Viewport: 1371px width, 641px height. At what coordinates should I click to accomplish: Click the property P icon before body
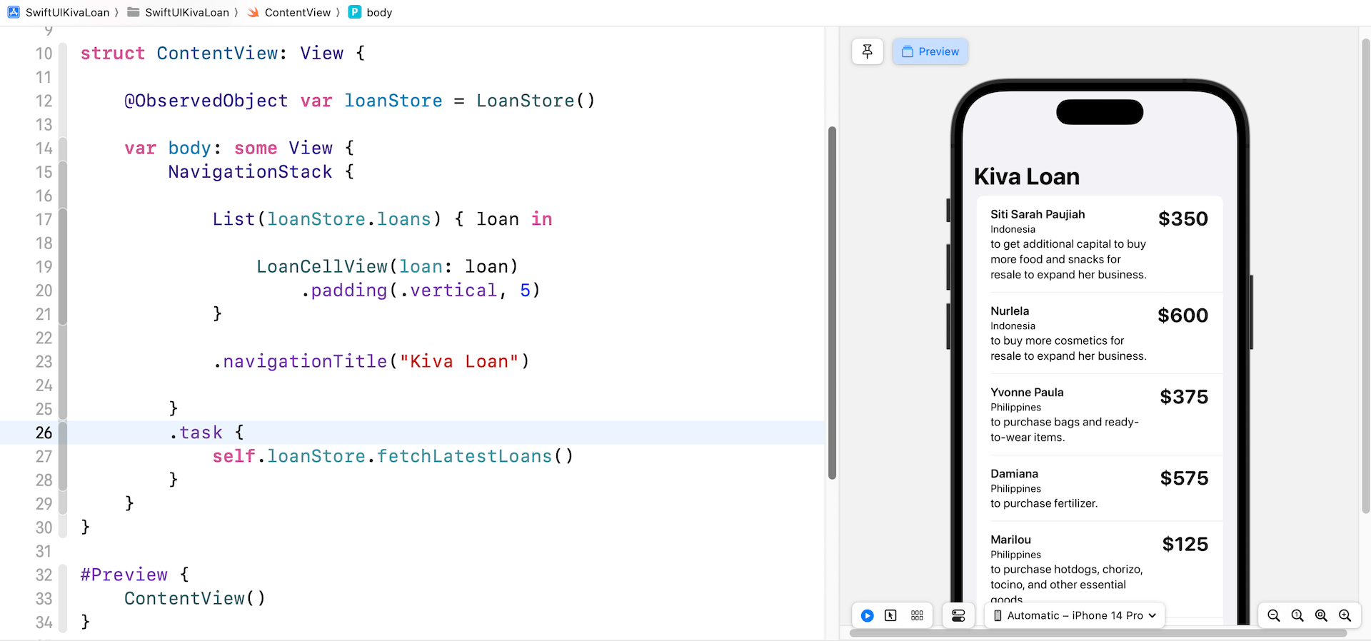(x=354, y=12)
